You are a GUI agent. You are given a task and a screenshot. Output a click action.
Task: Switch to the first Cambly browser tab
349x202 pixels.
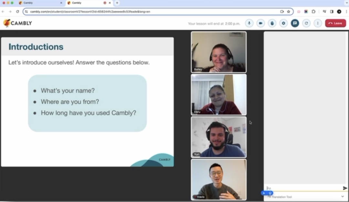(x=40, y=3)
